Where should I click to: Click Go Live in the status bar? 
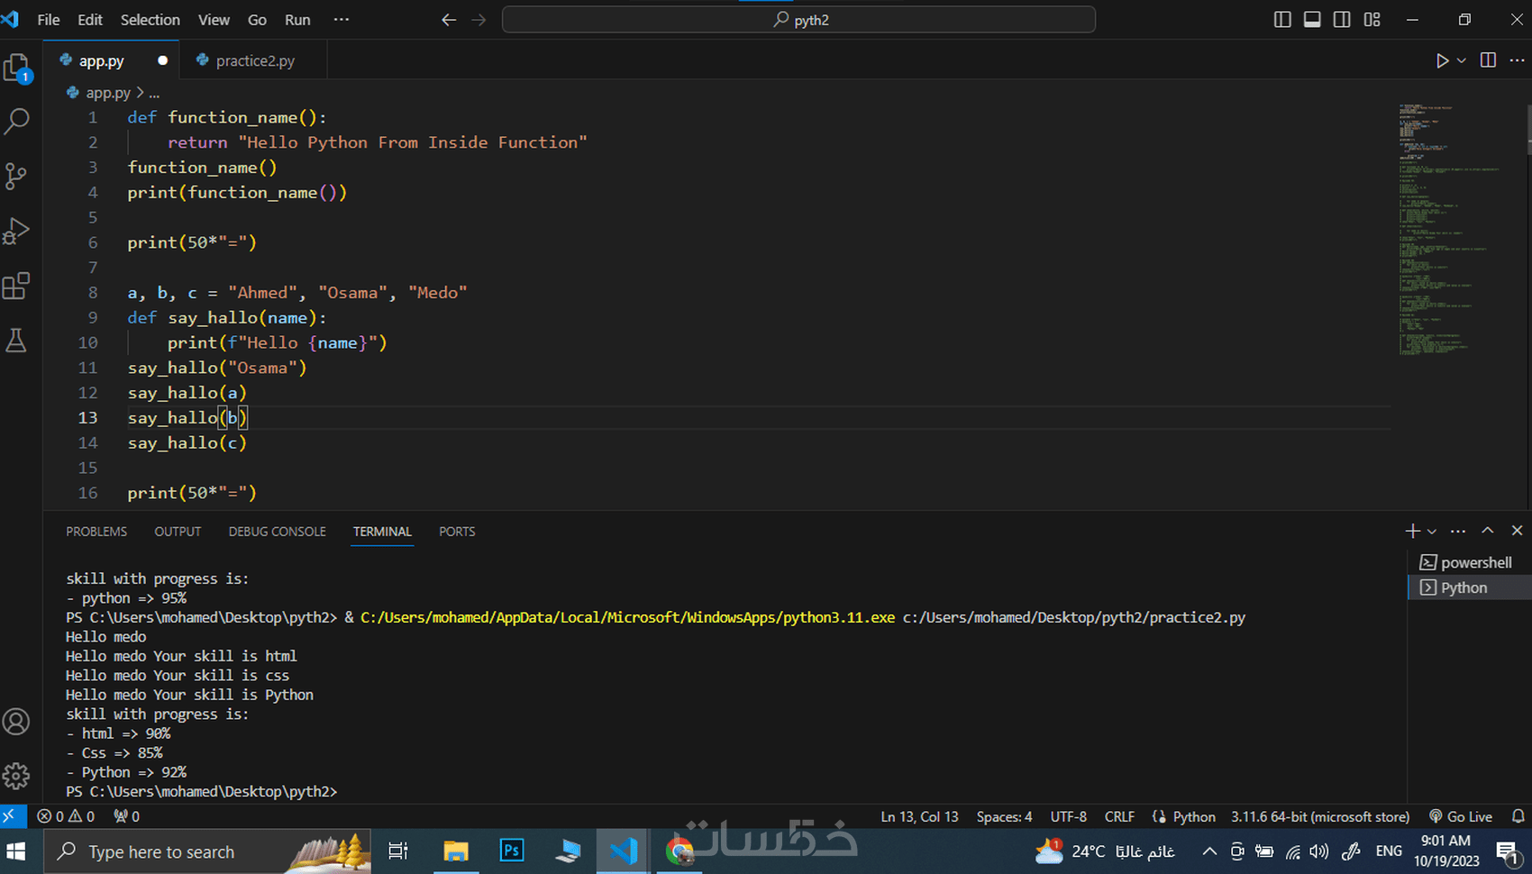(x=1461, y=816)
